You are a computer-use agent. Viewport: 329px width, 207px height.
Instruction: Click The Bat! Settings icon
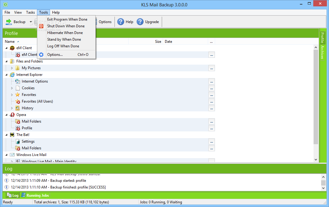18,141
